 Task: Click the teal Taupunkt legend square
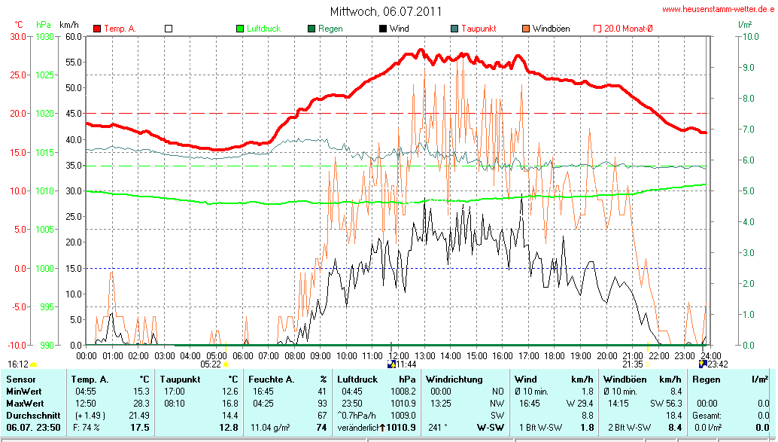[454, 29]
